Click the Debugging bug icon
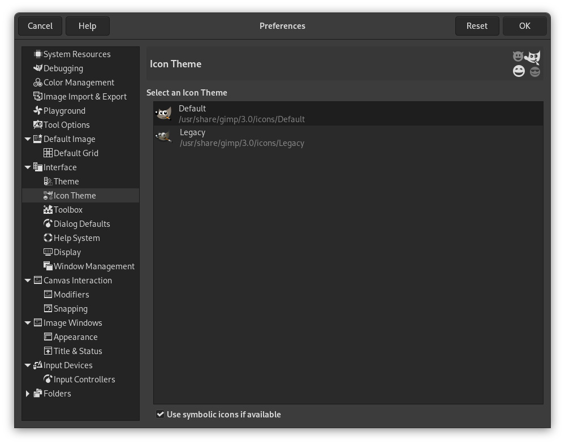This screenshot has height=444, width=565. click(x=37, y=68)
